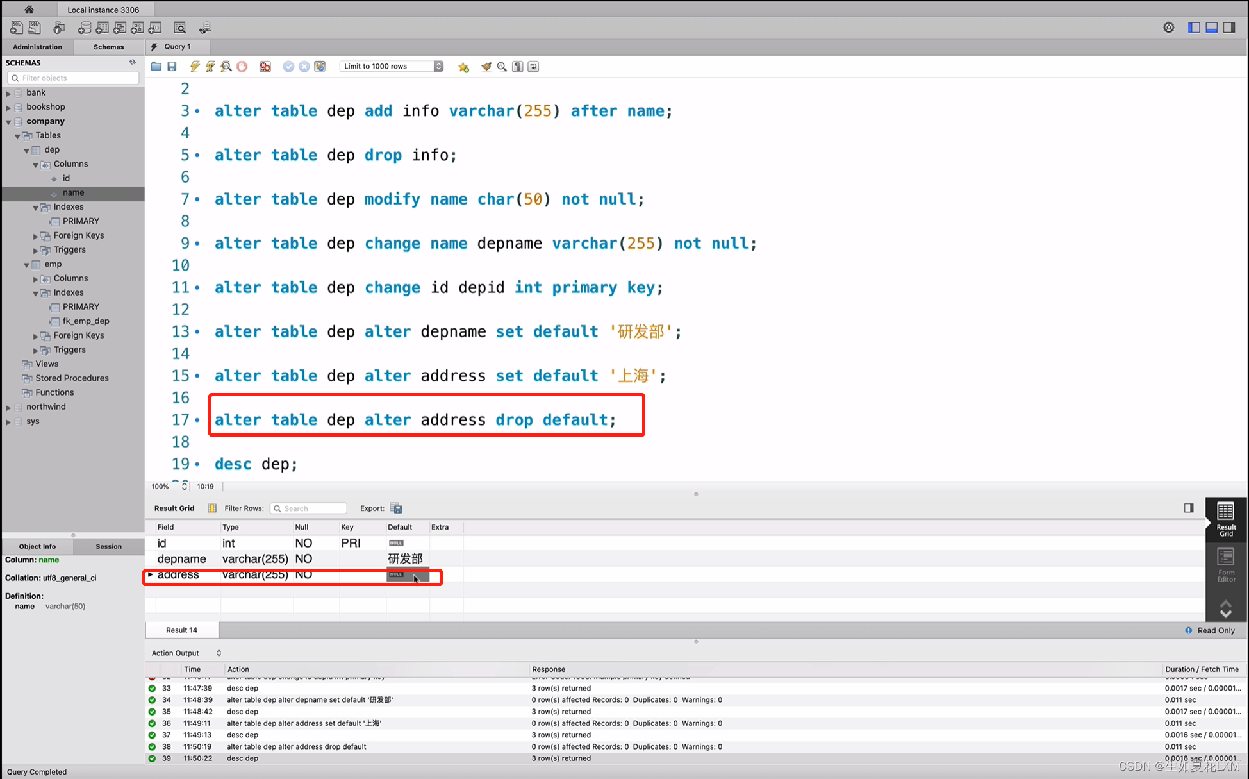Click the Save script icon
This screenshot has height=779, width=1249.
(172, 67)
